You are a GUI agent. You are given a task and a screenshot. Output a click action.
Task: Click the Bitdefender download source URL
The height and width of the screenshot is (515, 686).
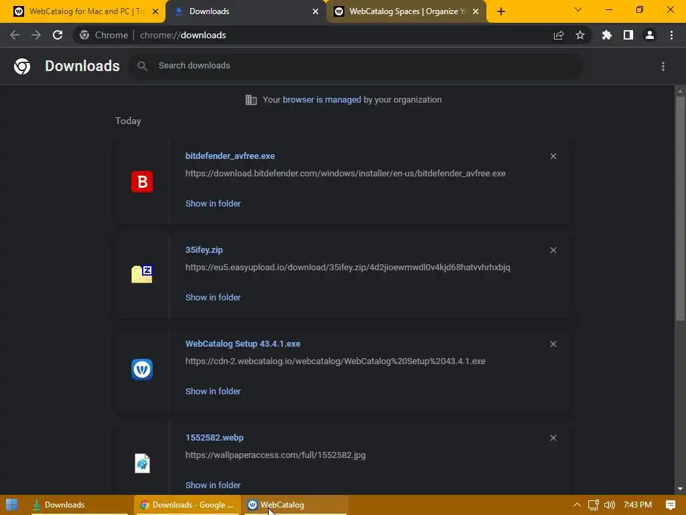click(346, 174)
